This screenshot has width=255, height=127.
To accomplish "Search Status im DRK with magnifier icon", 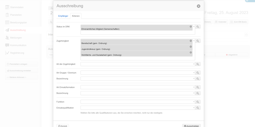I will tap(198, 27).
